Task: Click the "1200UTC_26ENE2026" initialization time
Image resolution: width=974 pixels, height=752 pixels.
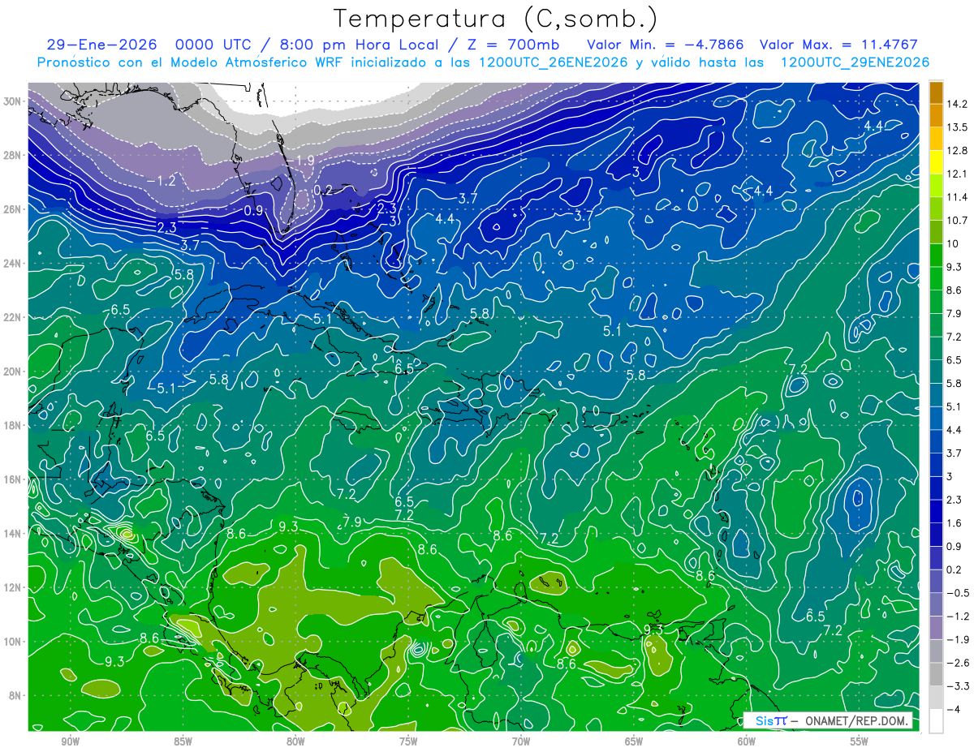Action: click(553, 62)
